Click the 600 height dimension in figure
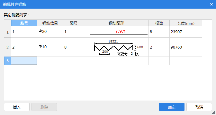The height and width of the screenshot is (115, 216). pyautogui.click(x=140, y=47)
